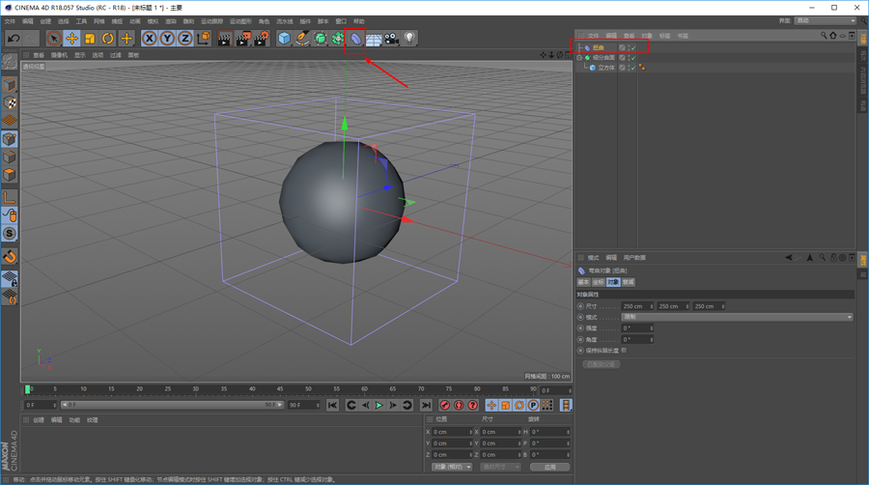Toggle the 扭曲 object layer square

(623, 47)
